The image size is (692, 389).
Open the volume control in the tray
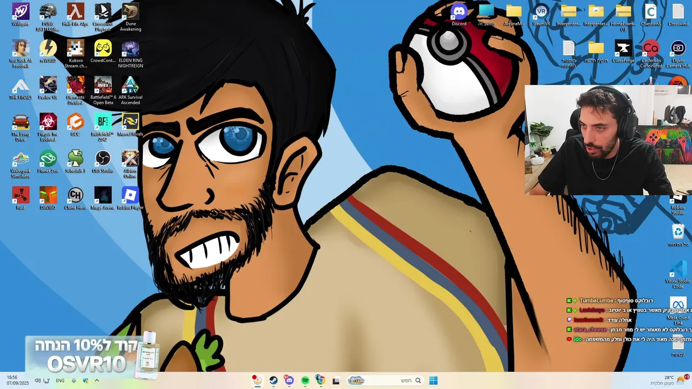38,380
